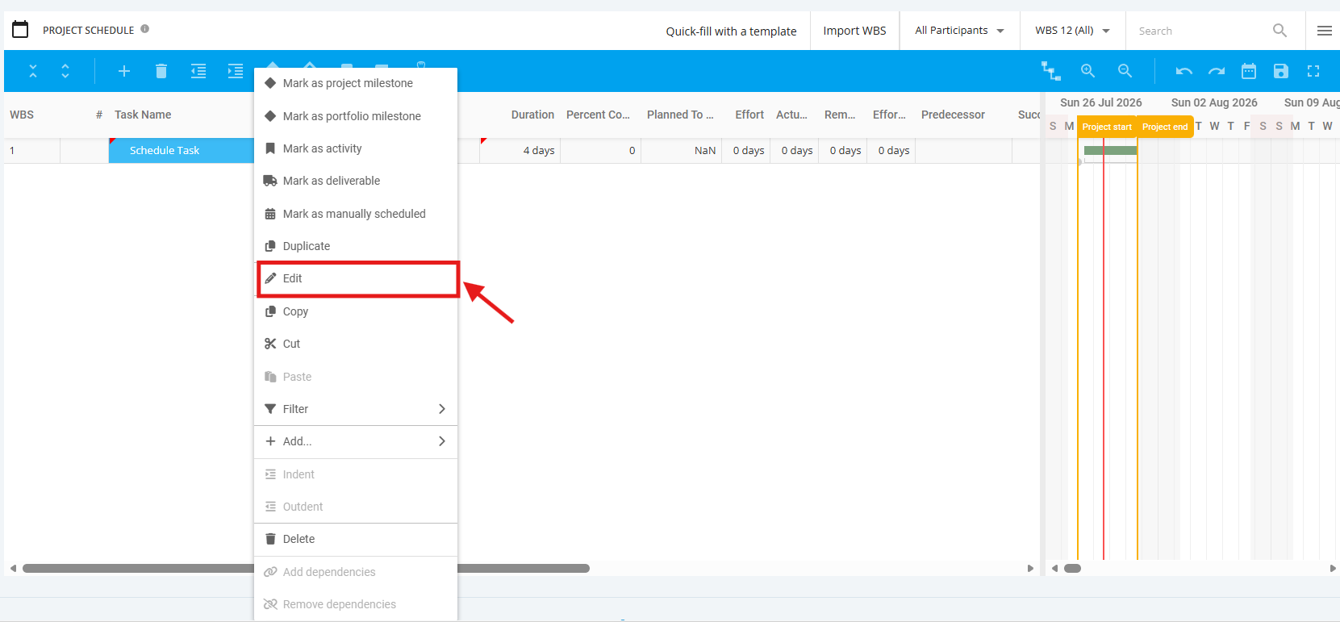Enter fullscreen mode
1340x622 pixels.
point(1313,71)
